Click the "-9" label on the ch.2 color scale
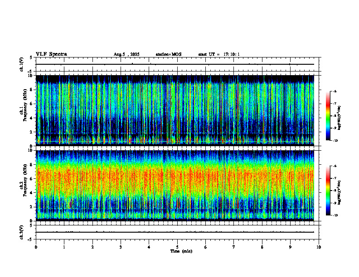Screen dimensions: 359x277 335,203
